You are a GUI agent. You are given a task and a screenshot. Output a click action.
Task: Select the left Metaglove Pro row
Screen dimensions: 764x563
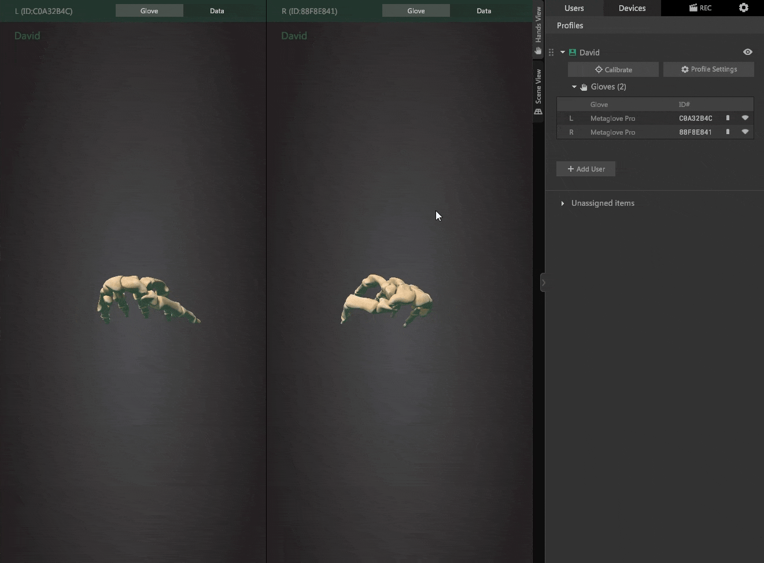pyautogui.click(x=655, y=118)
